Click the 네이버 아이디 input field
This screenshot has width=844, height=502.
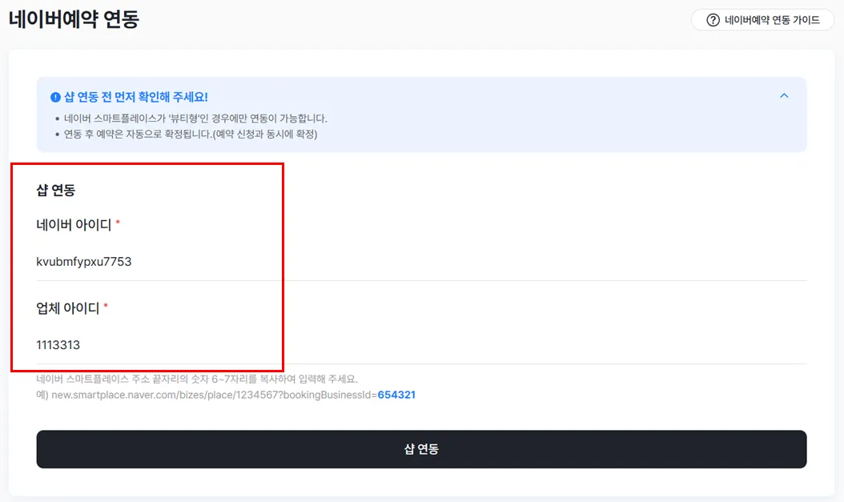click(x=421, y=262)
